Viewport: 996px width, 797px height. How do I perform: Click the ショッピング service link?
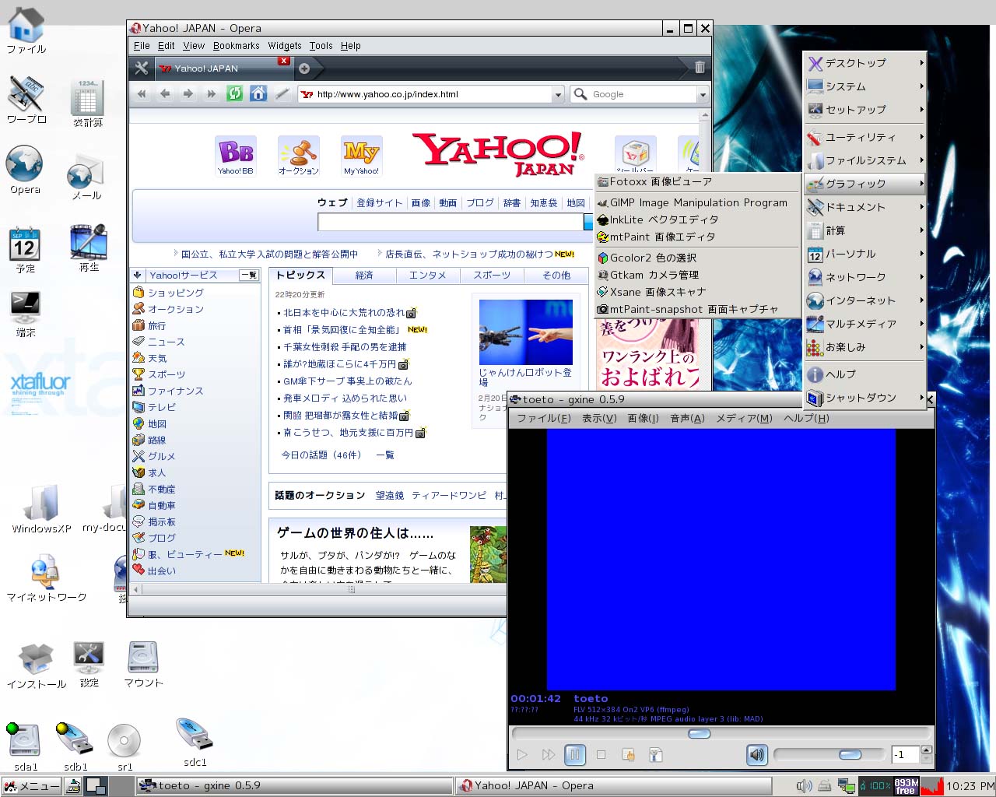tap(176, 293)
